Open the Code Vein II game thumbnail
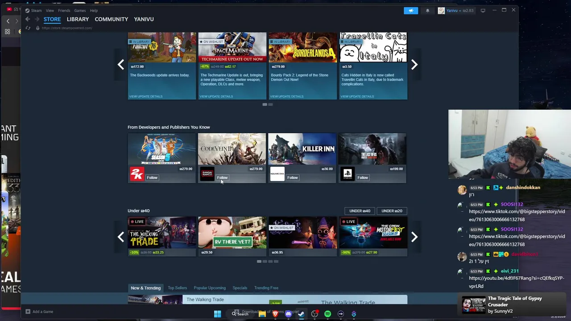The image size is (571, 321). pyautogui.click(x=232, y=149)
